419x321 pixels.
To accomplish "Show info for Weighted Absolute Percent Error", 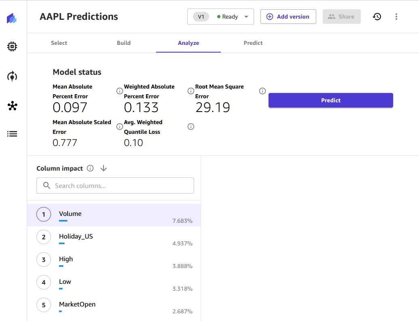I will 191,91.
